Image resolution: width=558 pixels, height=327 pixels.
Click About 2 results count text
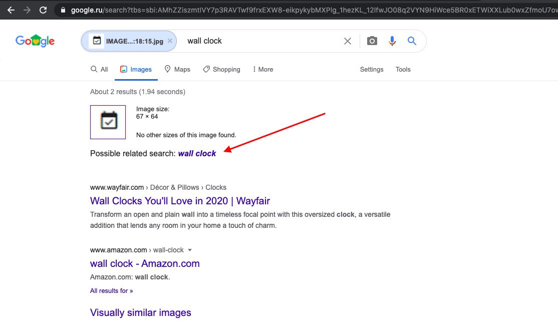coord(138,92)
